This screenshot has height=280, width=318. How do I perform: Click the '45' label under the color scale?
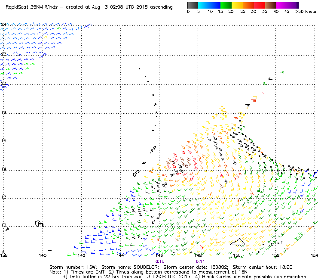click(287, 12)
